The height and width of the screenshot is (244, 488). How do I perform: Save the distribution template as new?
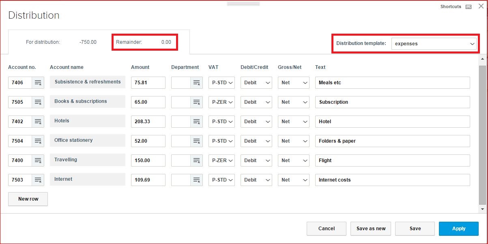(370, 229)
